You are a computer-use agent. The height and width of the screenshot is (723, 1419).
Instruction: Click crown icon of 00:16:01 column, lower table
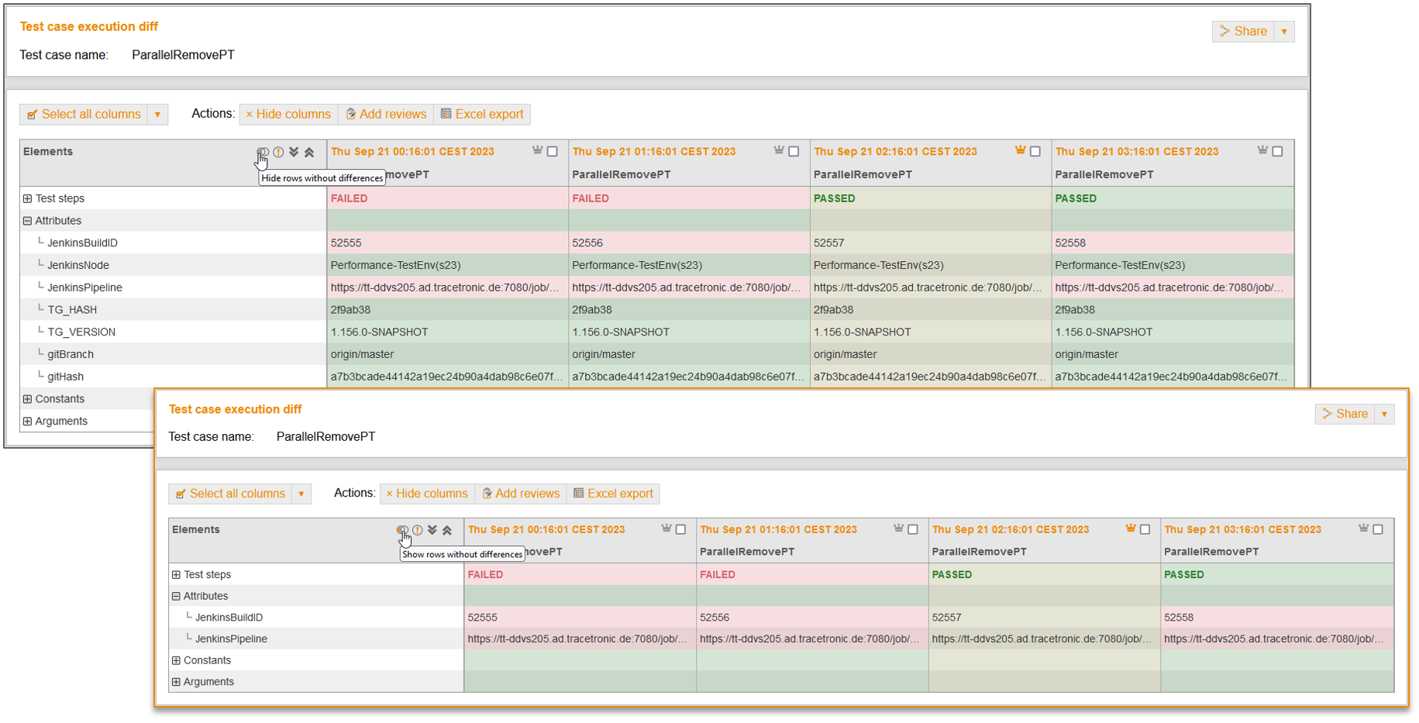click(x=666, y=529)
